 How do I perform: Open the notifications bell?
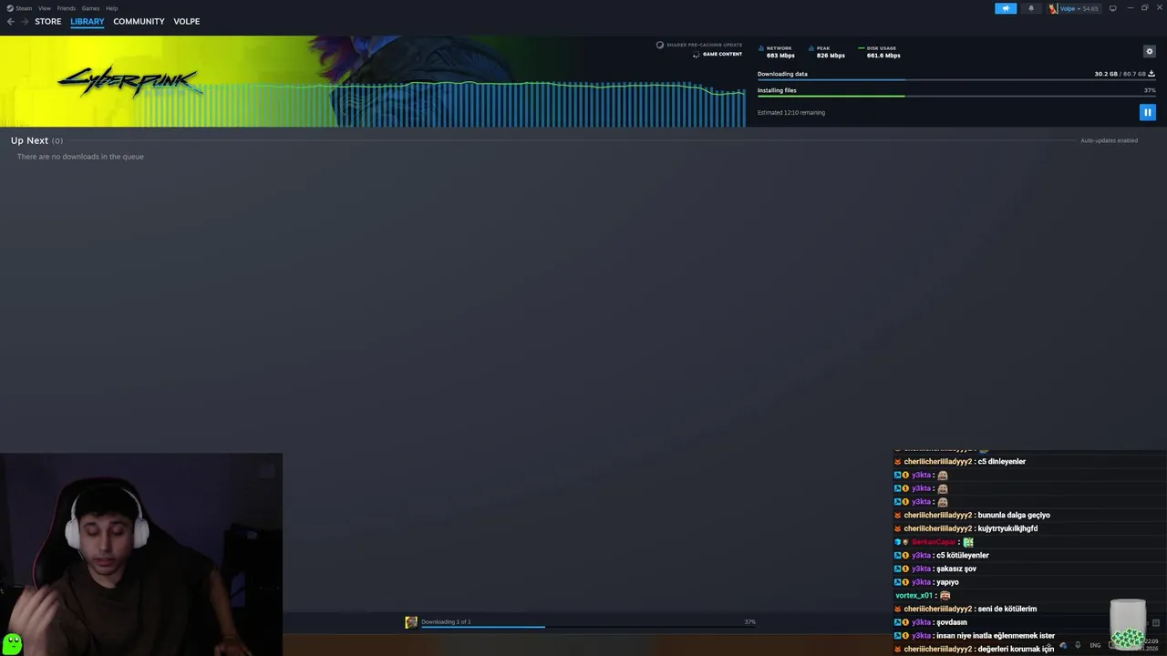pos(1031,8)
